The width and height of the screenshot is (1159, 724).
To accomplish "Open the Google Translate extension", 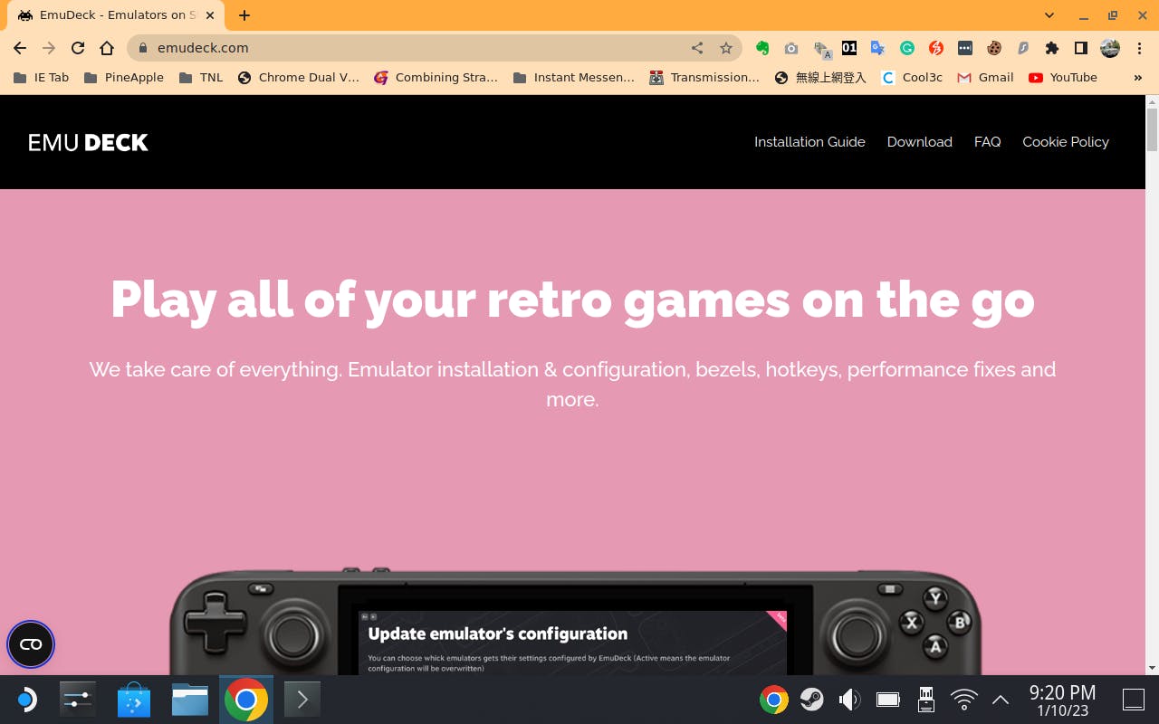I will click(877, 48).
